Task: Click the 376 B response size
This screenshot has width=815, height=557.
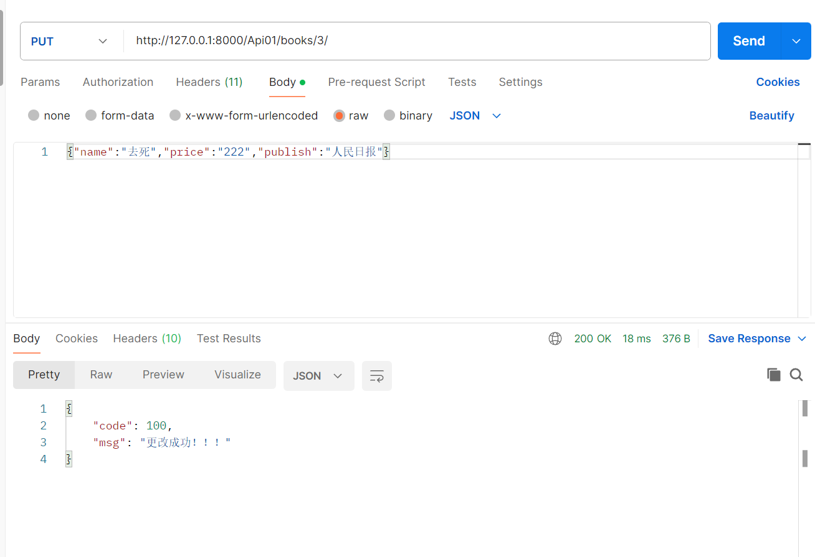Action: [x=676, y=339]
